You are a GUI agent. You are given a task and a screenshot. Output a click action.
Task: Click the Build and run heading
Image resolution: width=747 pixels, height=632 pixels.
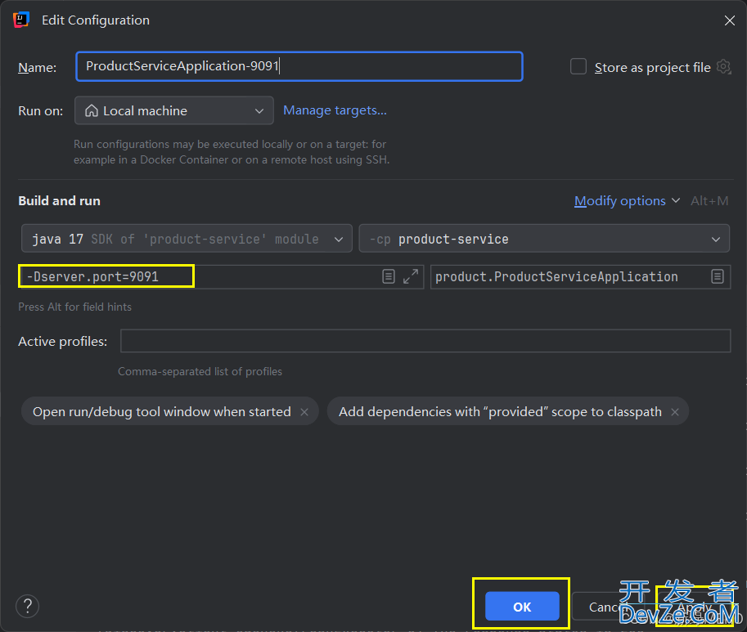(x=59, y=201)
